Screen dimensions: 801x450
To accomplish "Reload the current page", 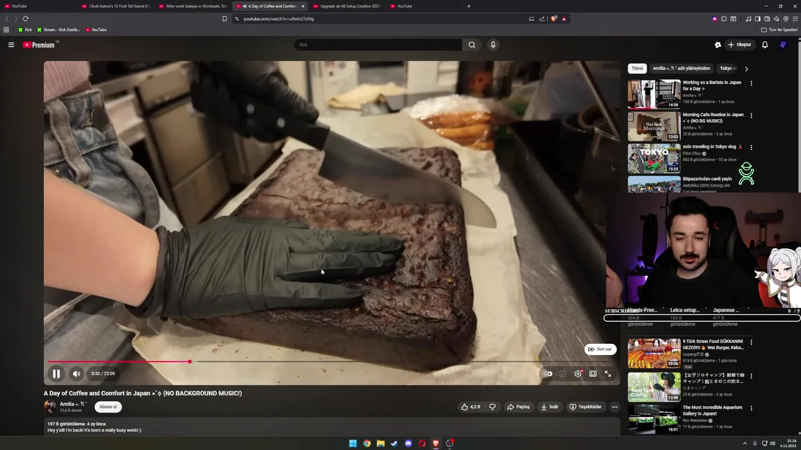I will 26,19.
